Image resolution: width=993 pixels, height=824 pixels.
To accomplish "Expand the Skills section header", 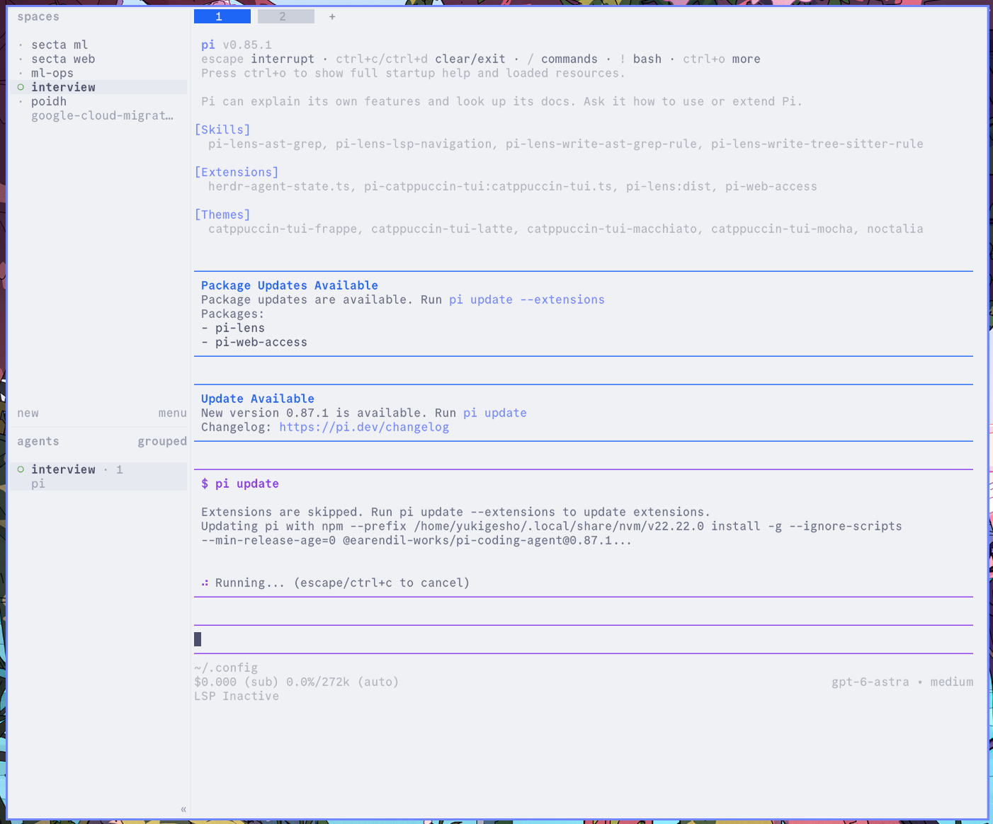I will [222, 130].
